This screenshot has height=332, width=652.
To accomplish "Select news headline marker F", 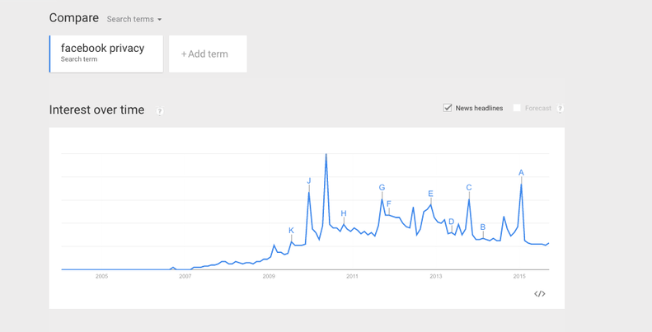I will [389, 203].
